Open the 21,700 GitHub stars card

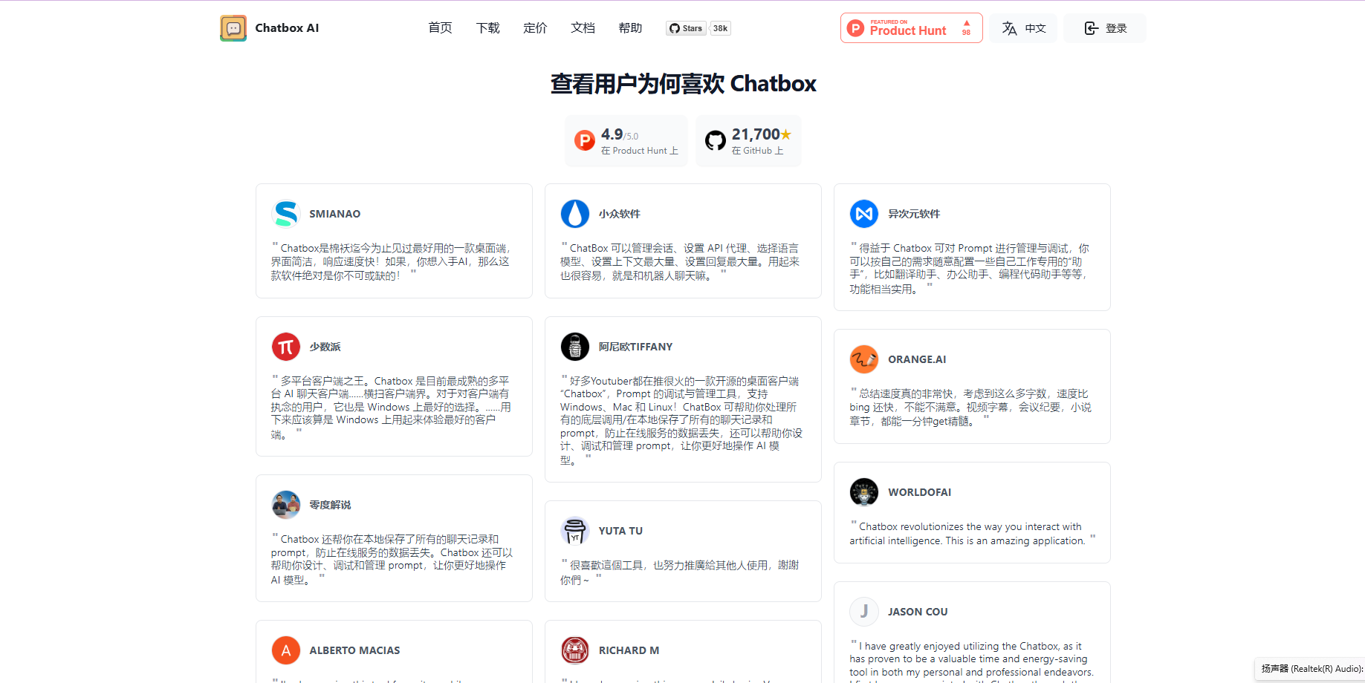748,140
